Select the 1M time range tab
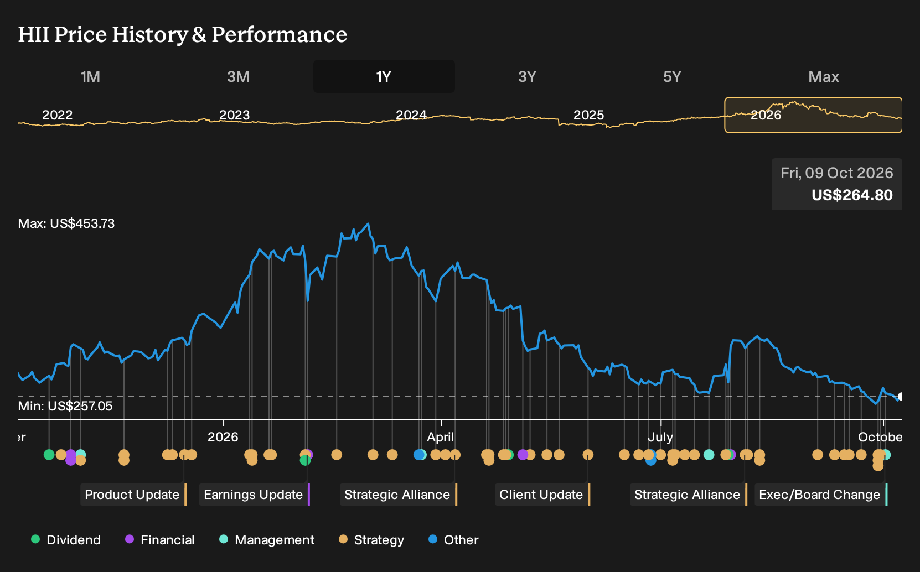Image resolution: width=920 pixels, height=572 pixels. [90, 76]
